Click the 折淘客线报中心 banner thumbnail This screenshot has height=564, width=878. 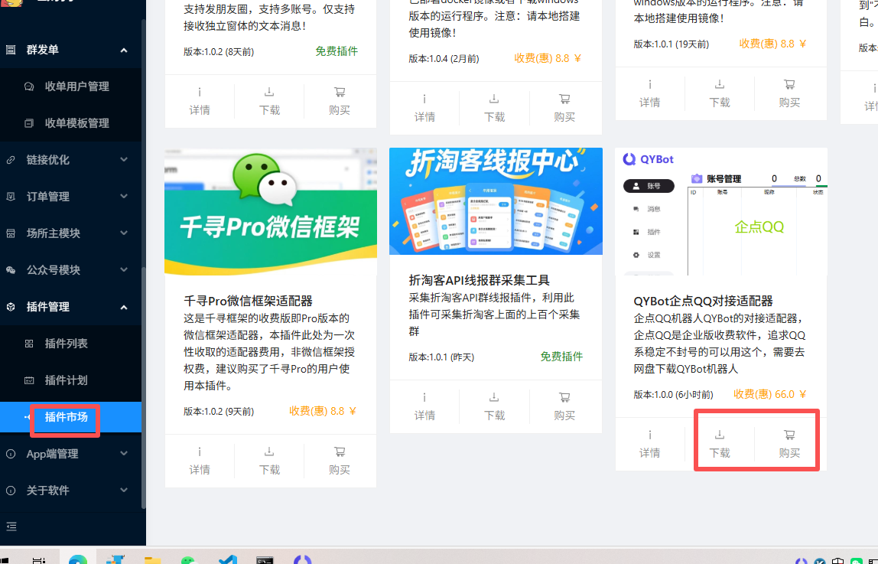[496, 201]
